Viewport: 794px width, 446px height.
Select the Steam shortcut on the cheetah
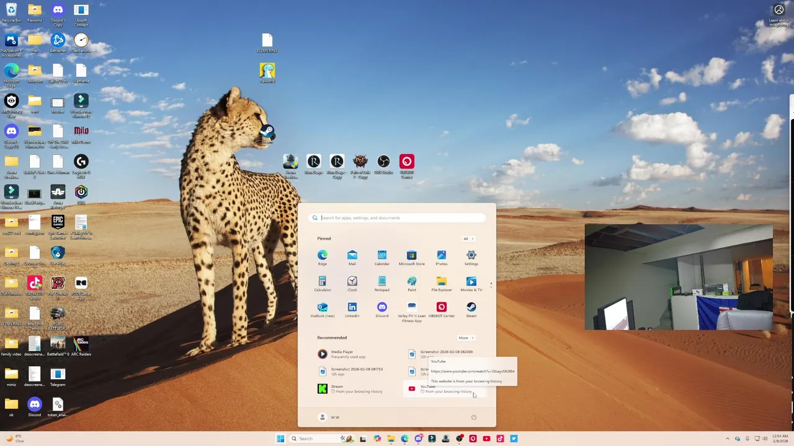pos(267,134)
